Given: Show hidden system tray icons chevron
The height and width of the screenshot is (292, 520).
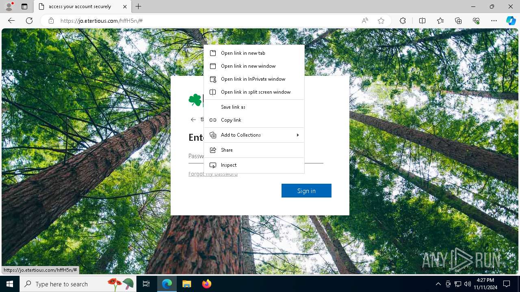Looking at the screenshot, I should pyautogui.click(x=438, y=284).
